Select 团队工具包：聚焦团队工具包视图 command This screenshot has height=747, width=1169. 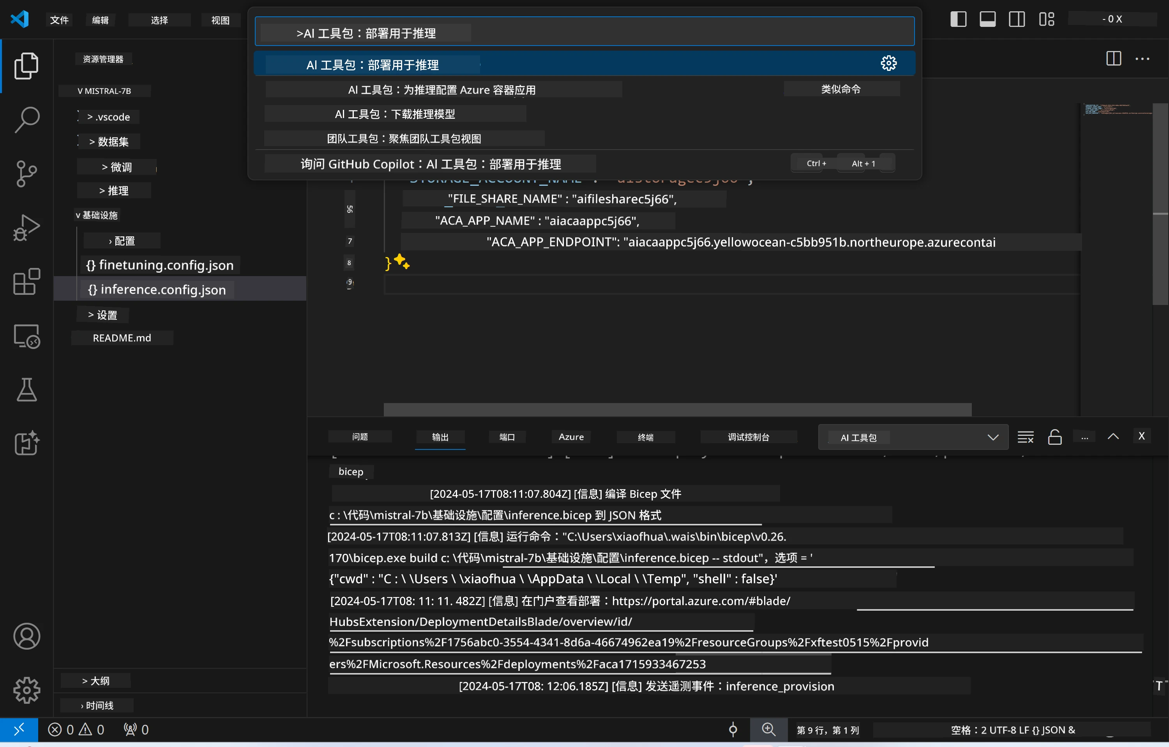(584, 139)
